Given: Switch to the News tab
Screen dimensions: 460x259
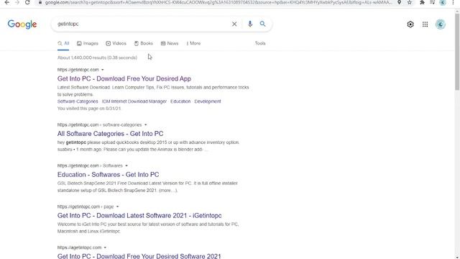Looking at the screenshot, I should tap(170, 43).
